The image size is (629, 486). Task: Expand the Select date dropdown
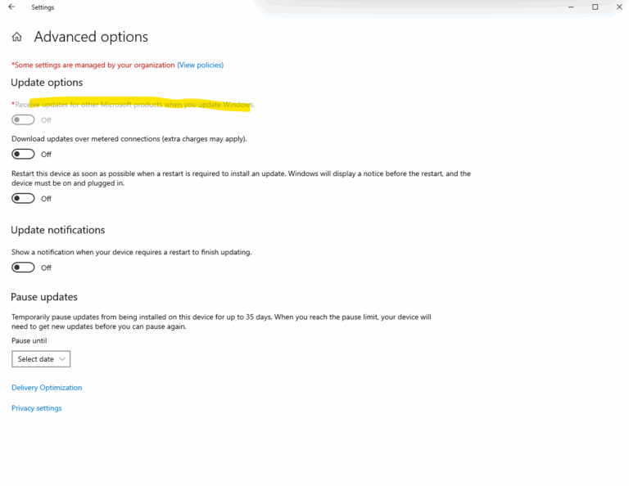point(41,359)
